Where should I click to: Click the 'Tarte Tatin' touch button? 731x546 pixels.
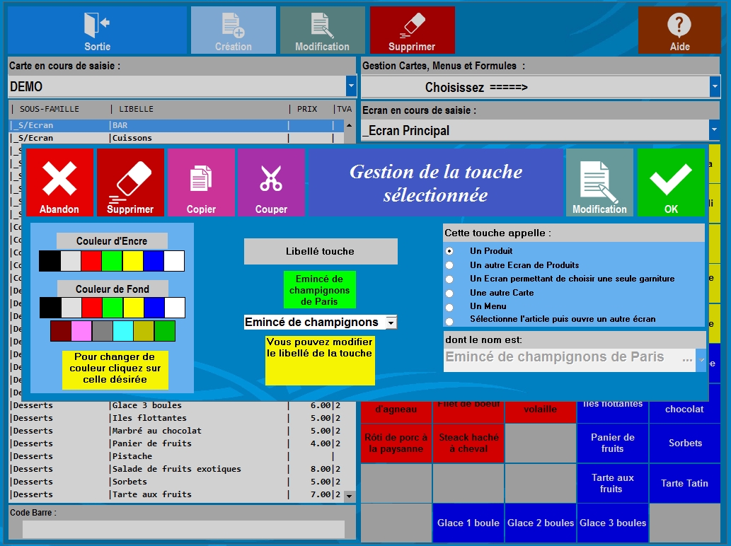(x=684, y=484)
